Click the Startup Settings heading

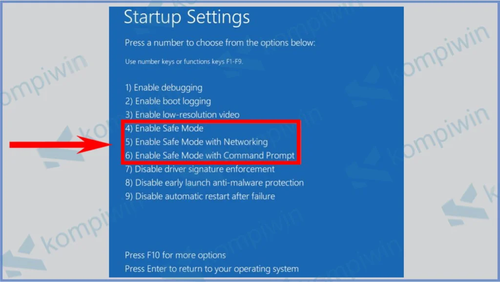187,17
